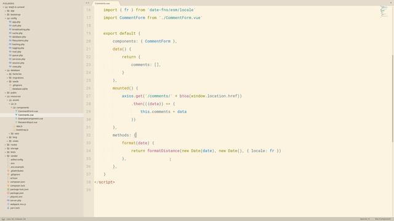Screen dimensions: 394x221
Task: Open broadcasting.php in the sidebar
Action: coord(21,29)
